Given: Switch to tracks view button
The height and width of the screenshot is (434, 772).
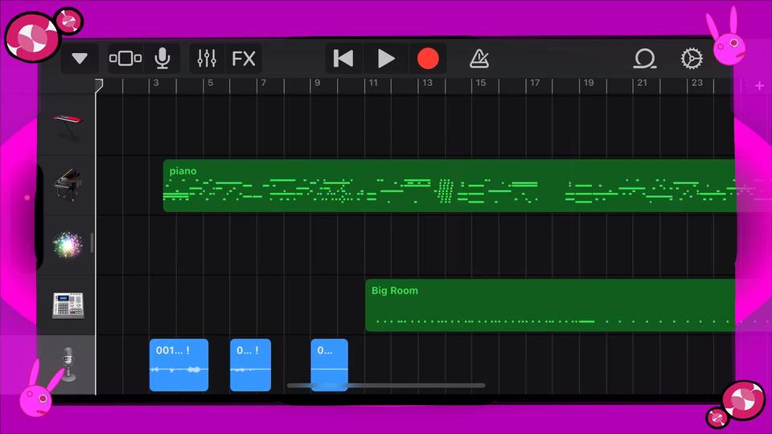Looking at the screenshot, I should 125,59.
